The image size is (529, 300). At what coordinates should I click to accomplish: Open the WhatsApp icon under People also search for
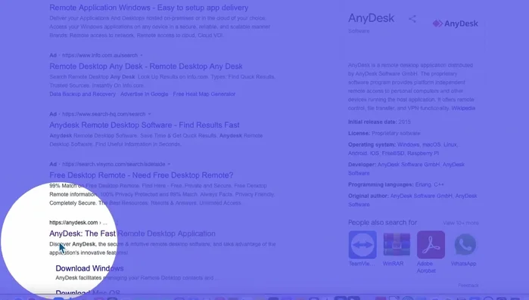tap(465, 245)
